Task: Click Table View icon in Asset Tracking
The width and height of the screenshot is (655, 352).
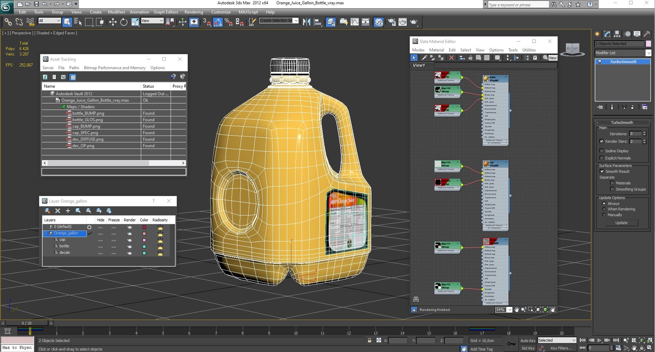Action: [x=73, y=77]
